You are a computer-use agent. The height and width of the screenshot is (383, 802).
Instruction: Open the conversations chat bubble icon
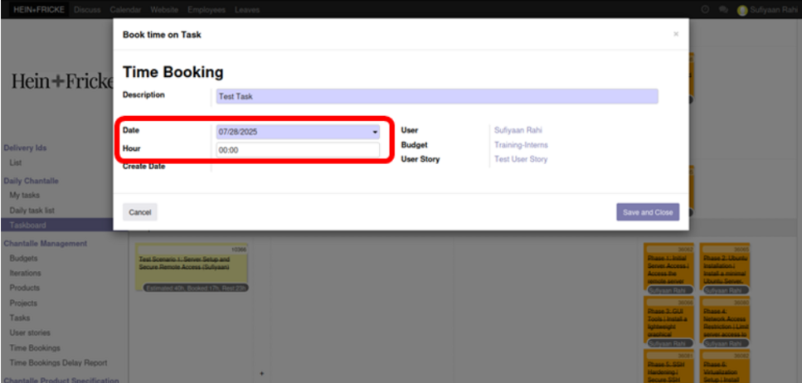click(723, 10)
